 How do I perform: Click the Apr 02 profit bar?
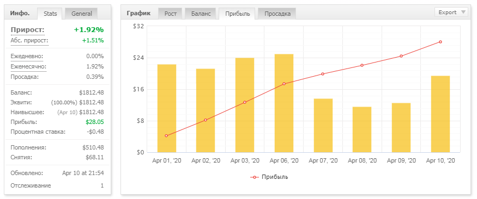click(x=206, y=110)
